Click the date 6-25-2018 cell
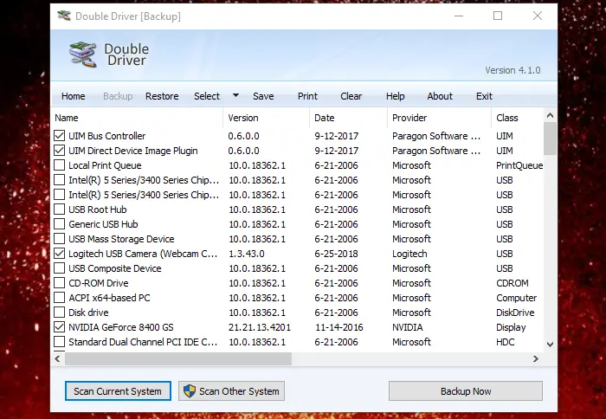The height and width of the screenshot is (419, 606). [336, 254]
